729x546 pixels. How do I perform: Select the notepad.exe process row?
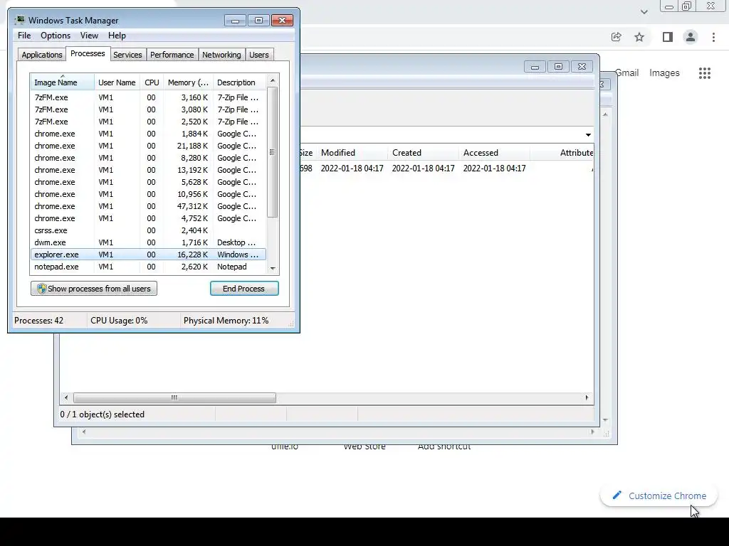148,267
